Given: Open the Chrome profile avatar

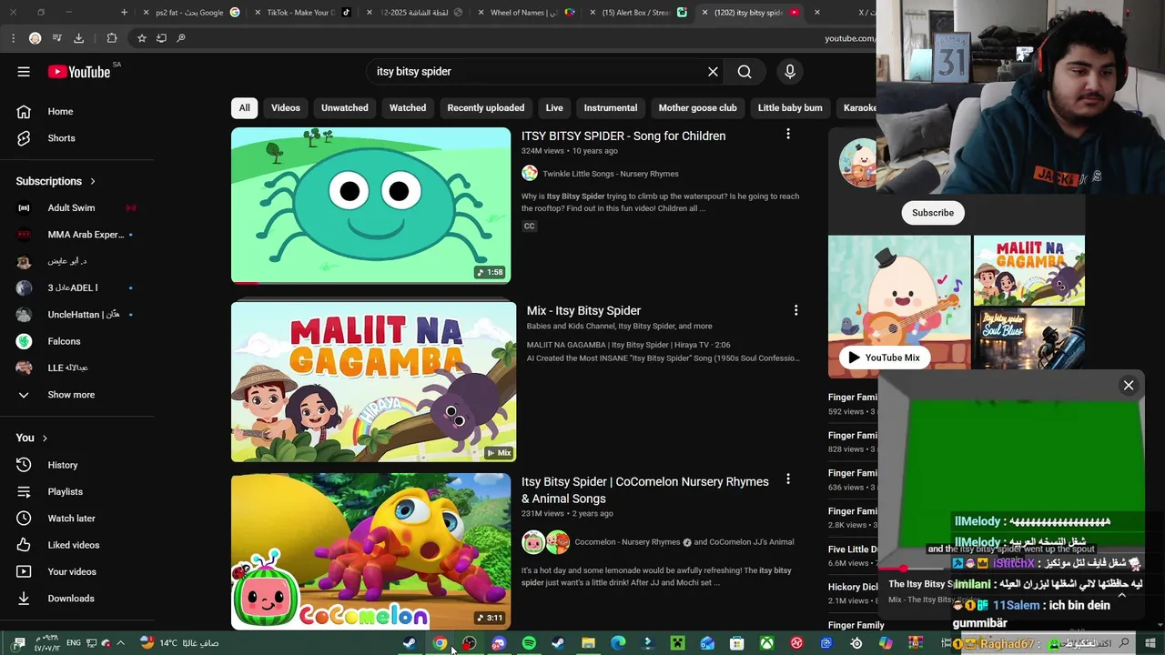Looking at the screenshot, I should (x=35, y=38).
